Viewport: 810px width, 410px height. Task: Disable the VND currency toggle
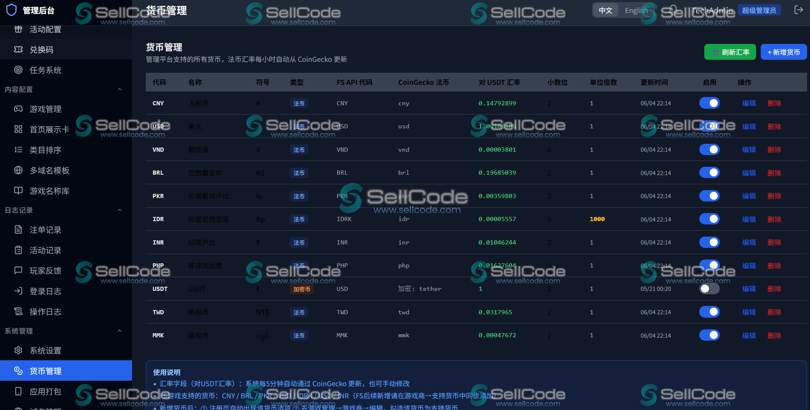pyautogui.click(x=709, y=149)
